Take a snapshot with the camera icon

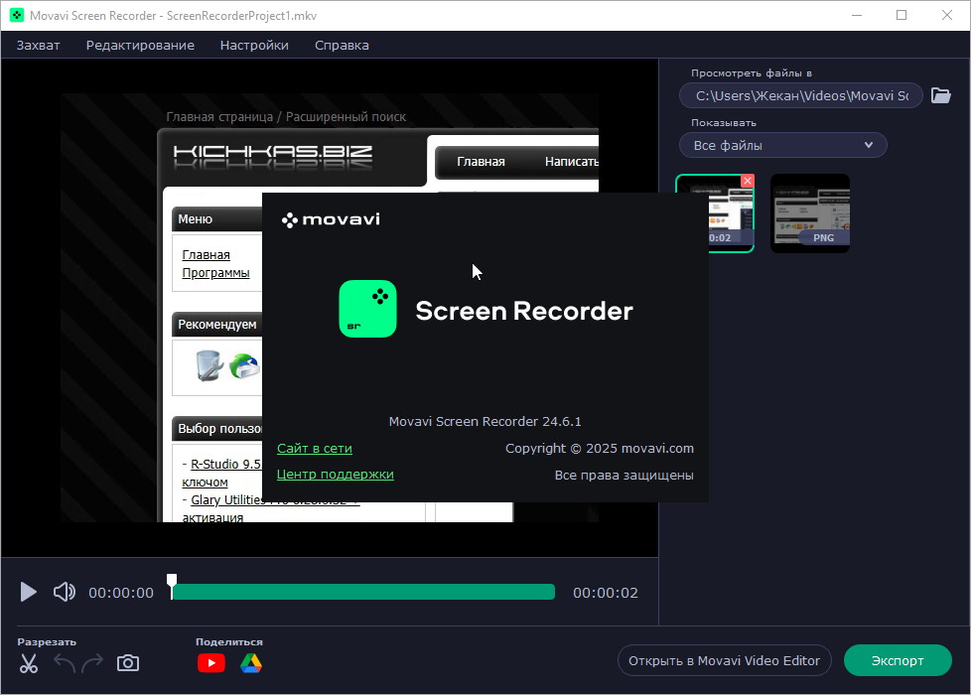tap(127, 663)
